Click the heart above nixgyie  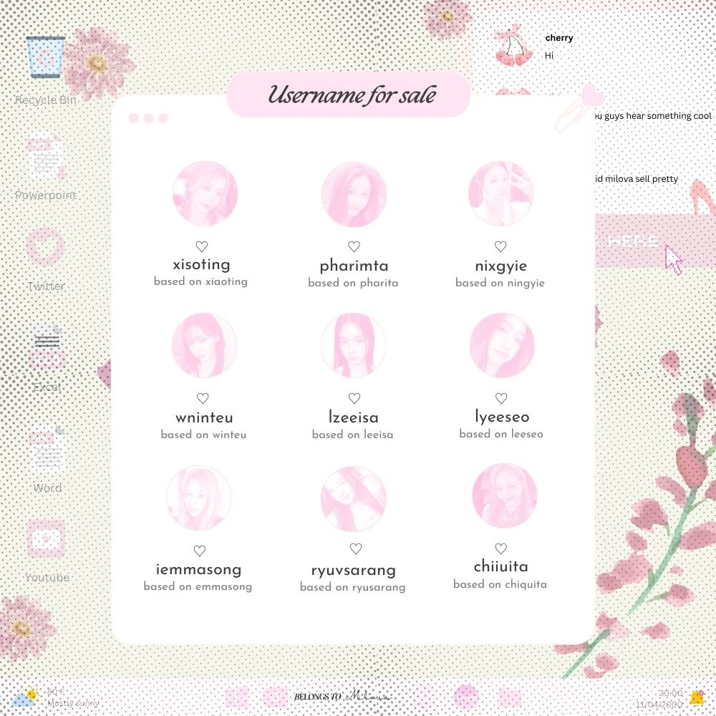pyautogui.click(x=500, y=246)
